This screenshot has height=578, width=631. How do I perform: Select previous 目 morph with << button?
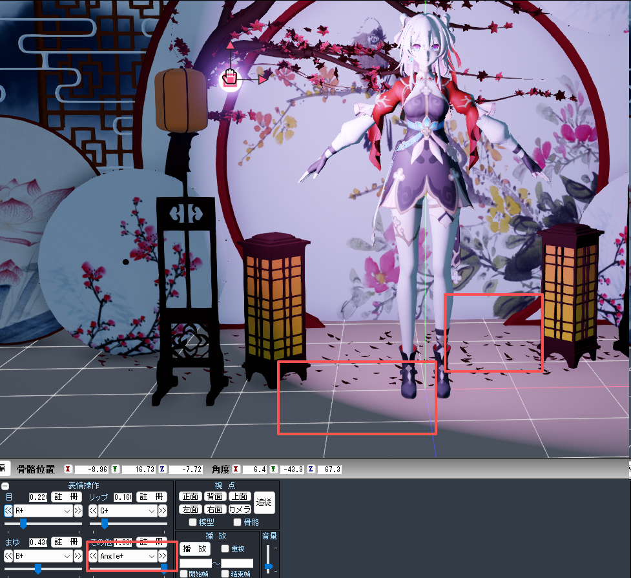click(8, 511)
